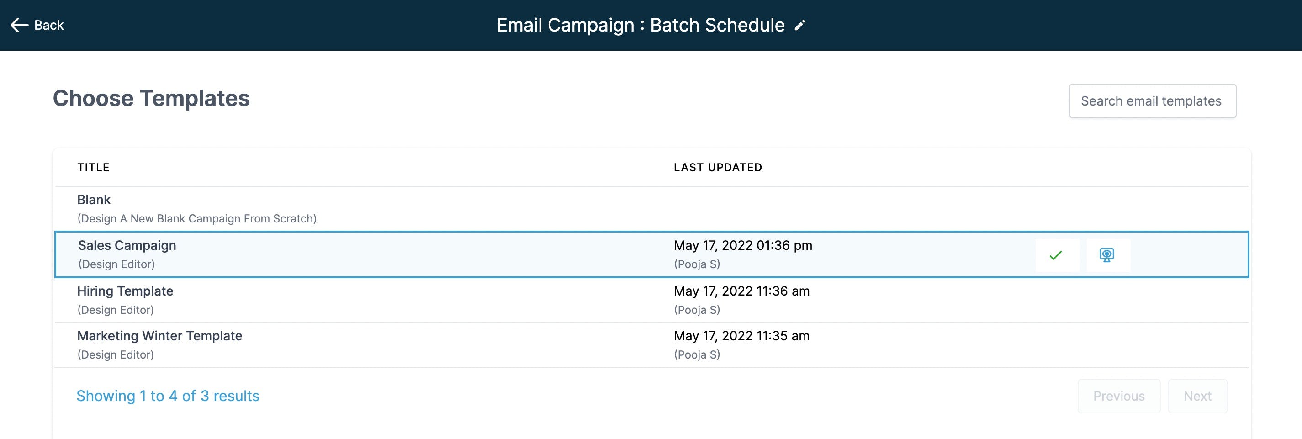This screenshot has height=439, width=1302.
Task: Click the Email Campaign : Batch Schedule title
Action: (x=640, y=25)
